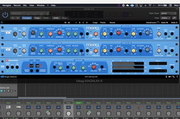Image resolution: width=180 pixels, height=119 pixels.
Task: Click the Wi-Fi menu bar icon
Action: click(150, 5)
